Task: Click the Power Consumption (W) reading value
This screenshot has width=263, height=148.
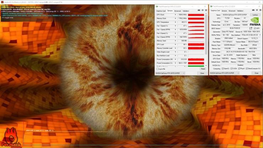Action: (182, 59)
